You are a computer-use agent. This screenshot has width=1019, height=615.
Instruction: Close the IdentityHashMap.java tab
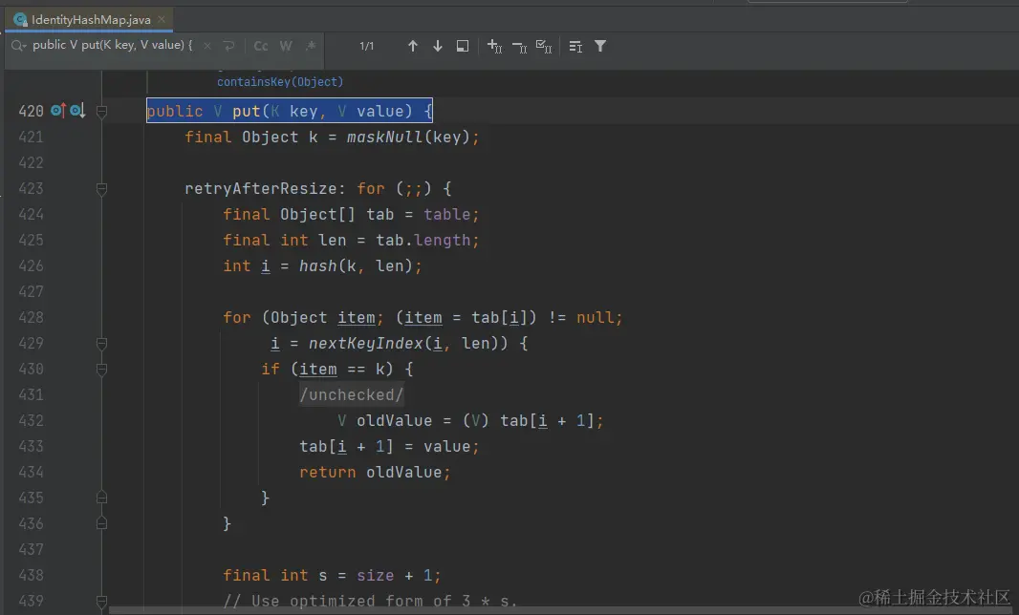tap(162, 19)
